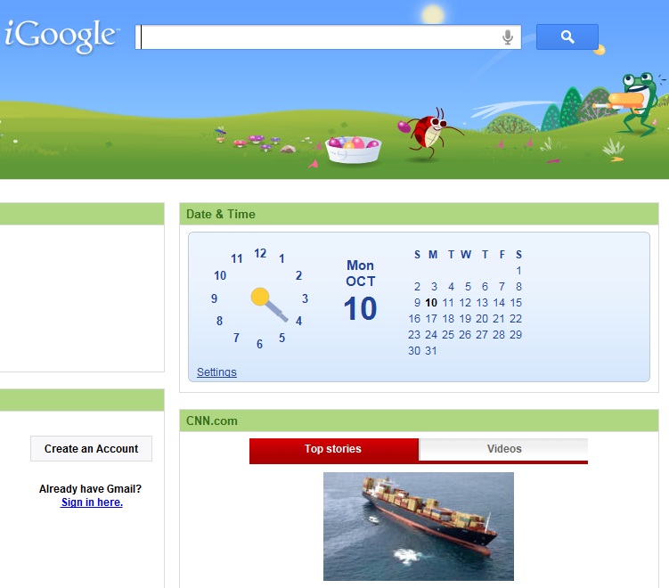
Task: Open the Date & Time gadget Settings
Action: (216, 372)
